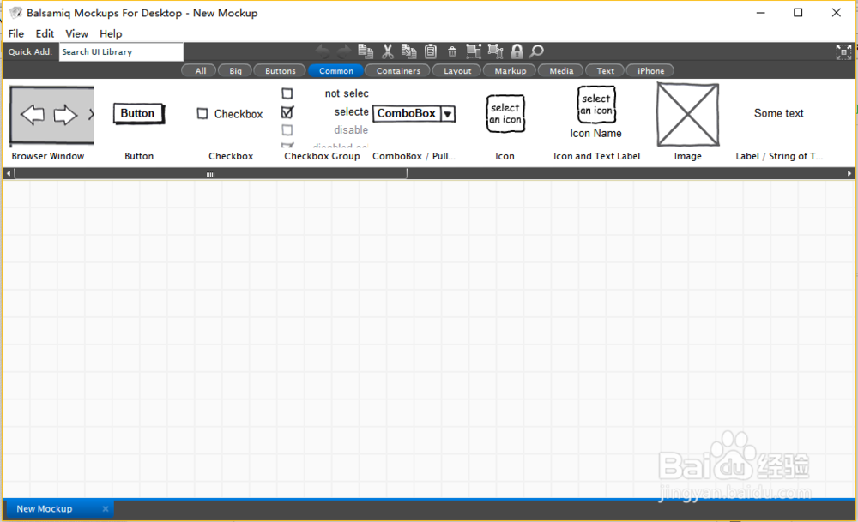Pick the Icon control thumbnail
Viewport: 858px width, 522px height.
[x=505, y=114]
